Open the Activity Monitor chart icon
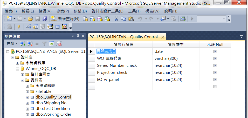The height and width of the screenshot is (118, 248). tap(183, 19)
